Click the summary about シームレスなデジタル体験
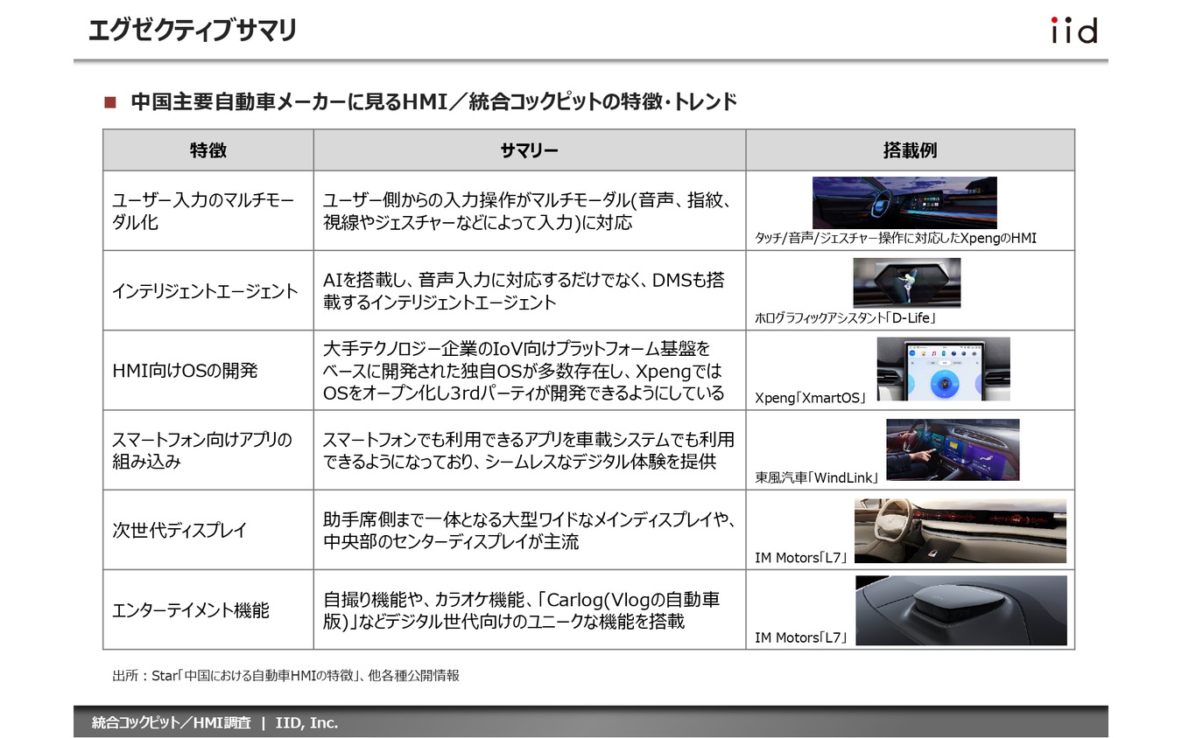This screenshot has width=1182, height=738. 528,450
